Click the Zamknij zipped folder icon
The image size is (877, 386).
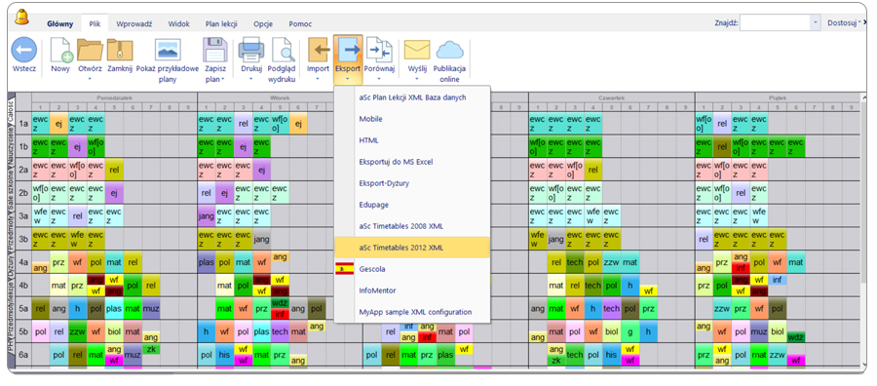pos(120,50)
